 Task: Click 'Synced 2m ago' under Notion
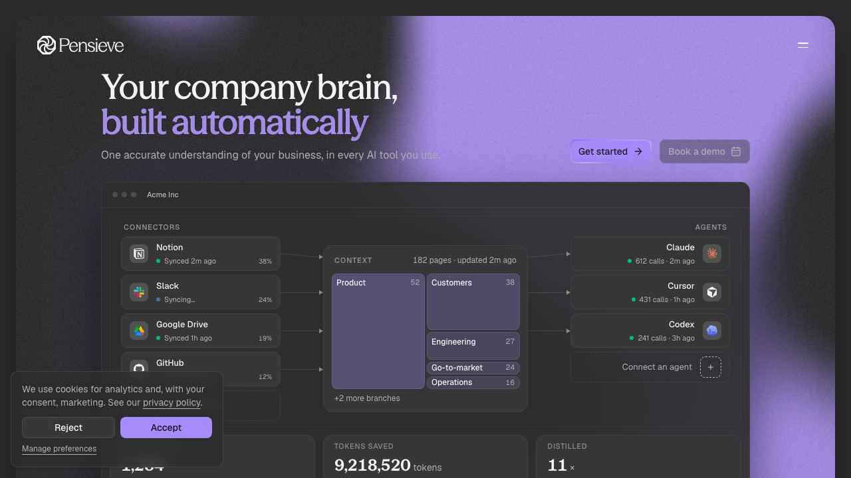point(190,261)
